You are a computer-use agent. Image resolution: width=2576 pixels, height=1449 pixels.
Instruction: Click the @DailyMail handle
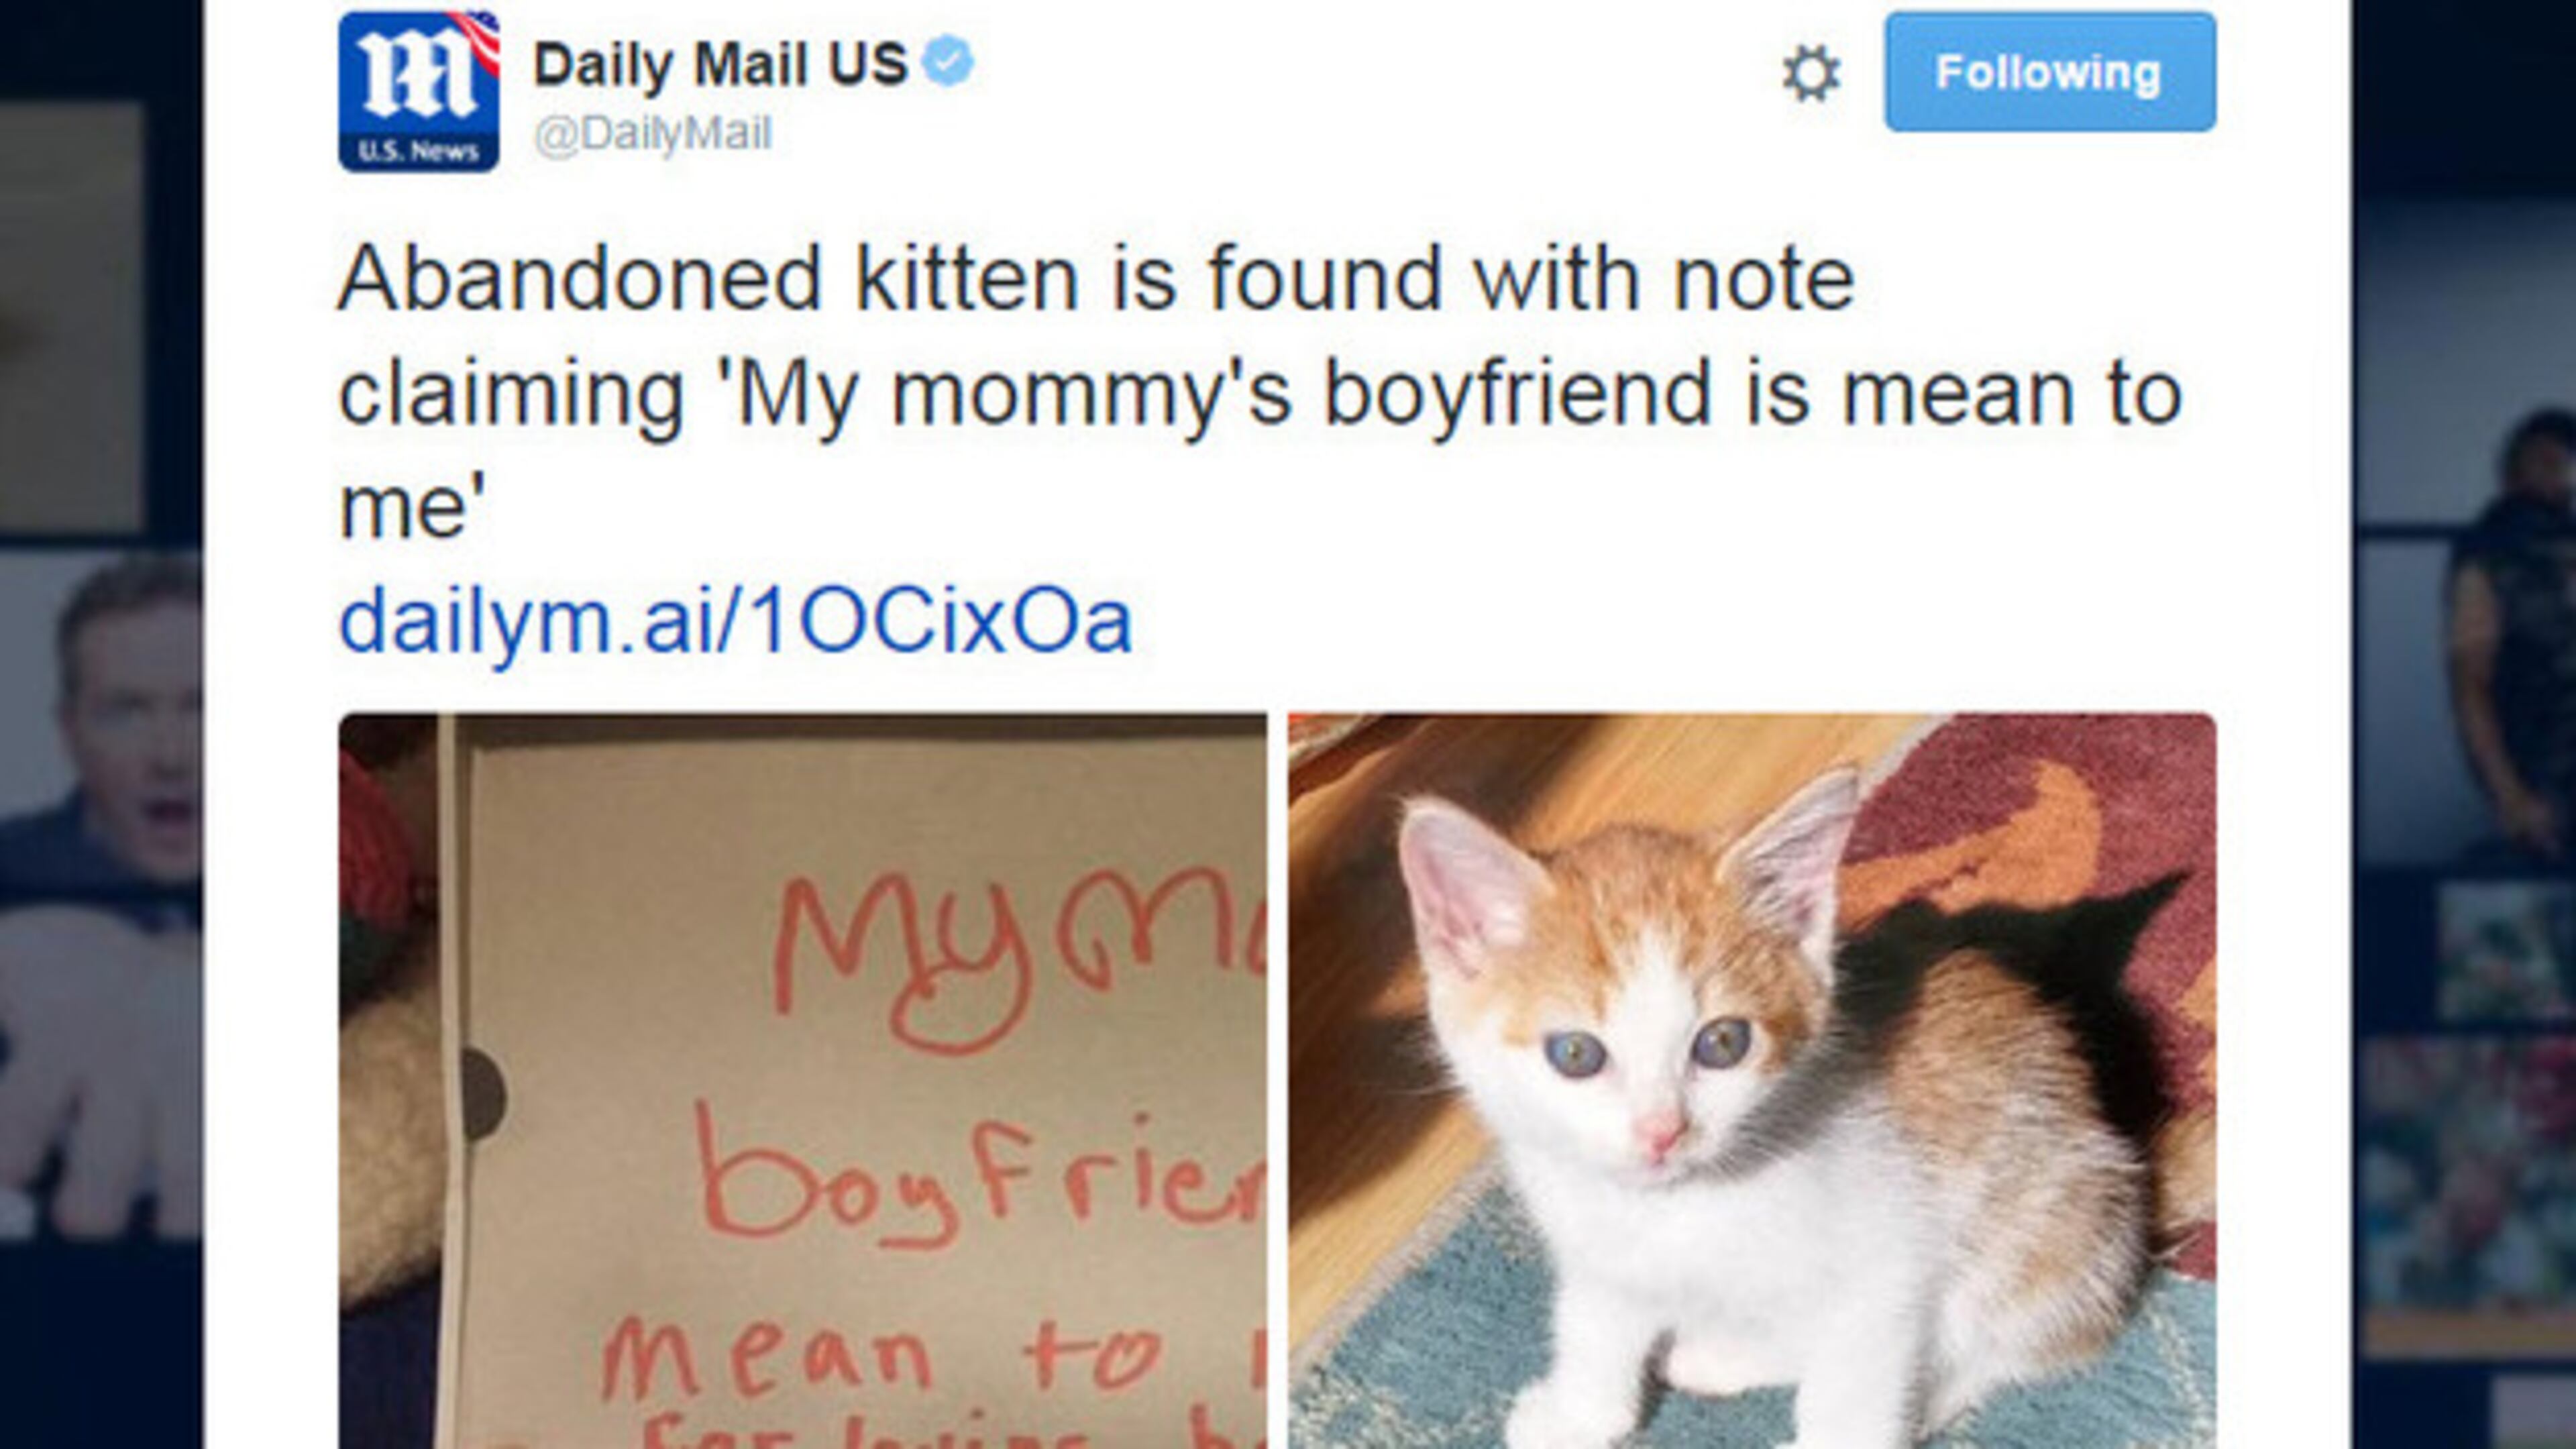(x=653, y=134)
